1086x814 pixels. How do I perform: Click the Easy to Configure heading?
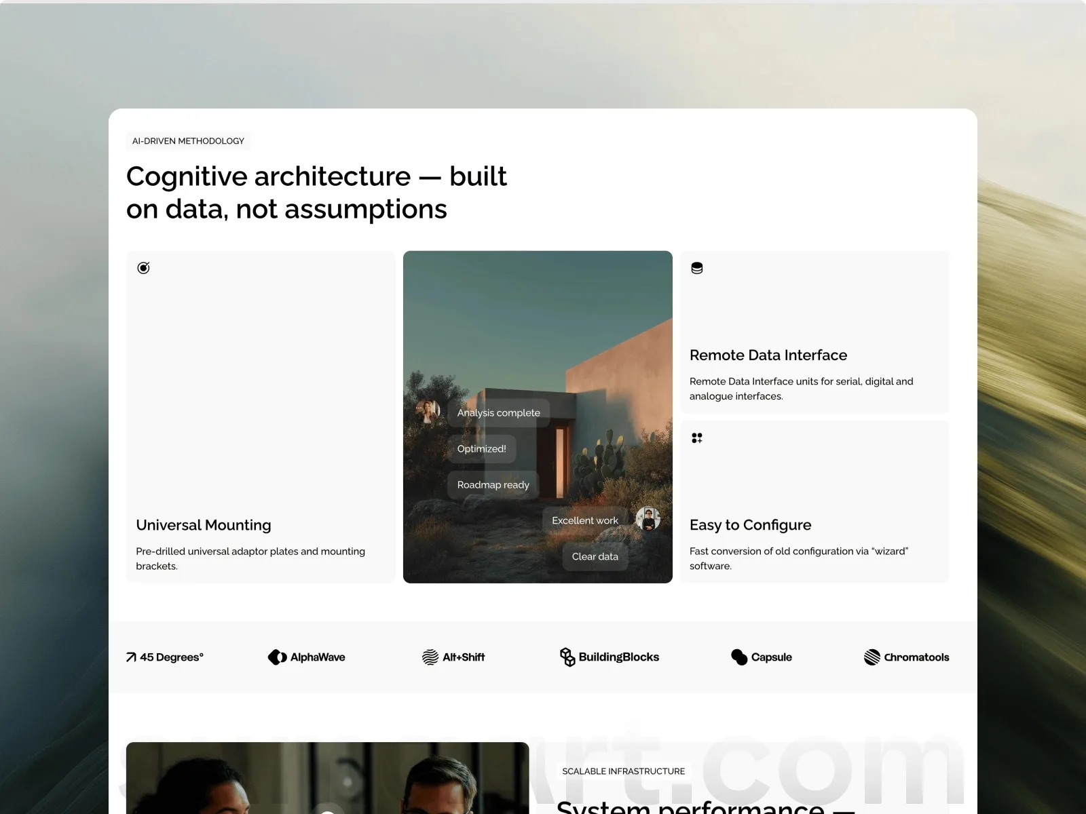(x=751, y=525)
